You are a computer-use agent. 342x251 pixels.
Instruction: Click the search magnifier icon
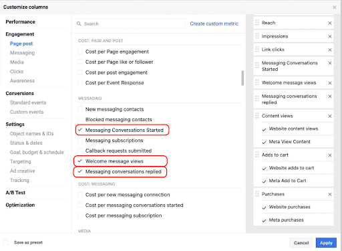79,23
